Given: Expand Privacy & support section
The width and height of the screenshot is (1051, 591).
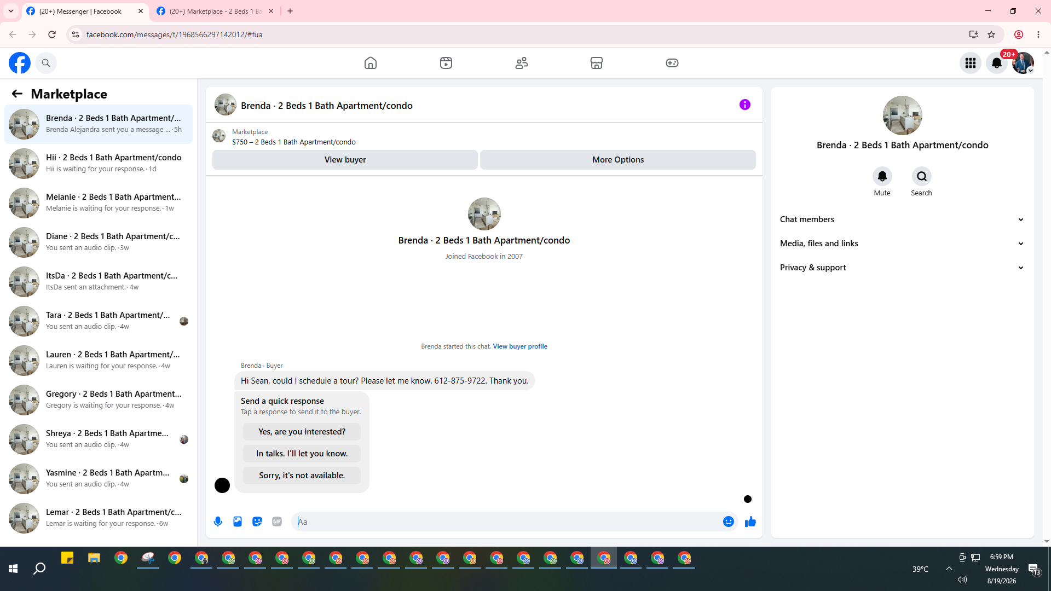Looking at the screenshot, I should pyautogui.click(x=903, y=268).
